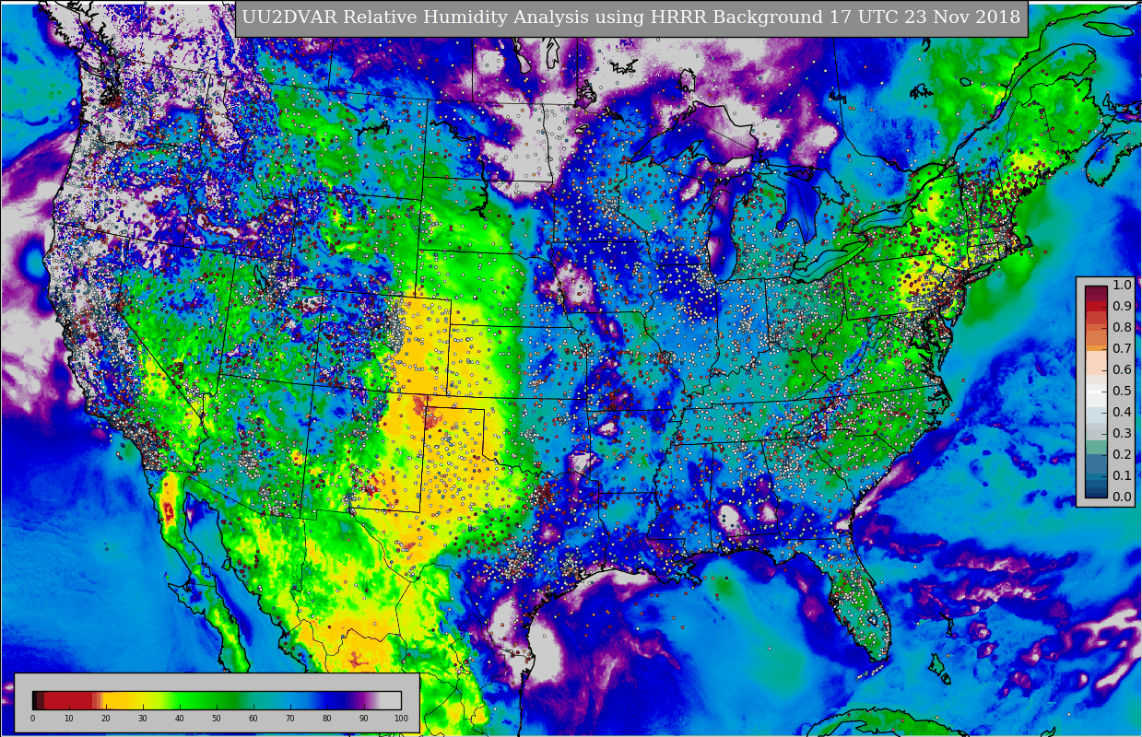Click the '80' tick label on the humidity colorbar
The image size is (1142, 737).
pos(327,718)
